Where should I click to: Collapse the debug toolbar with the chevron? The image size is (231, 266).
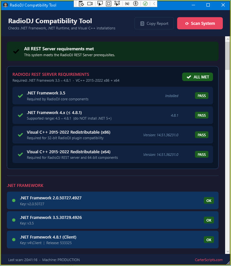click(x=154, y=4)
